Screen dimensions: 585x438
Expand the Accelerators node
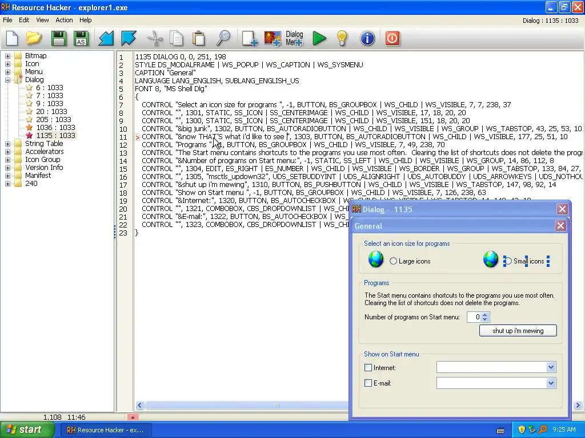click(7, 152)
